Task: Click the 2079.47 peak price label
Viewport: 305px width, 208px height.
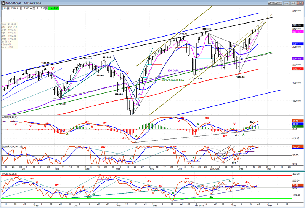Action: (183, 33)
